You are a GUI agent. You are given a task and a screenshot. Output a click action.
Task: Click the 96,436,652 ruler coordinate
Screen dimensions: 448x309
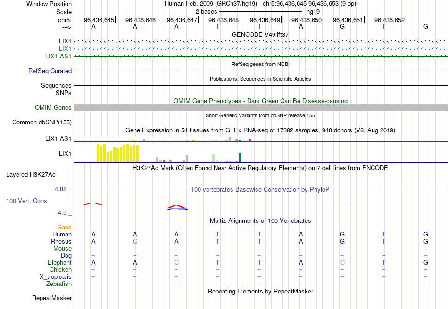click(x=390, y=20)
